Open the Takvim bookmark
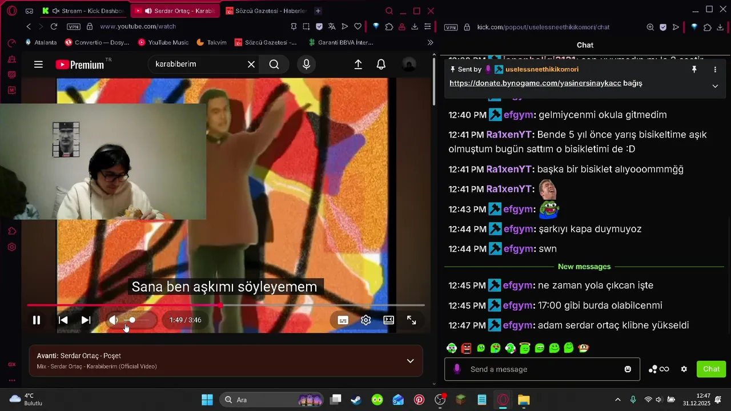 (211, 42)
